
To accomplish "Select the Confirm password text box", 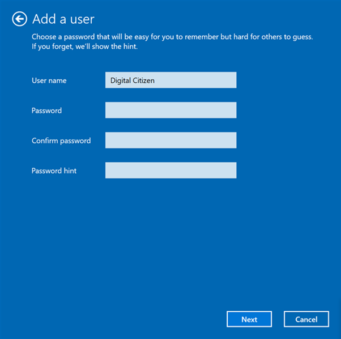I will [x=170, y=141].
